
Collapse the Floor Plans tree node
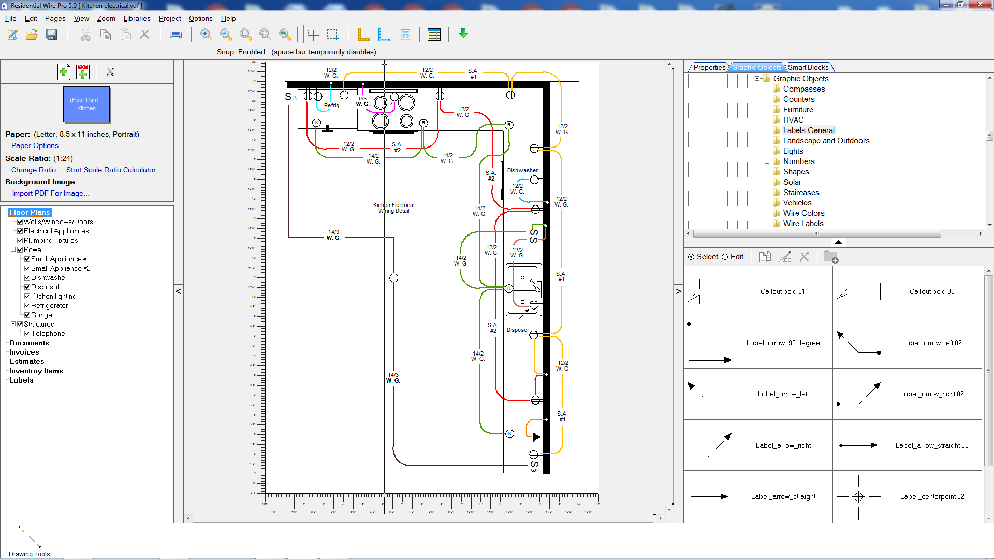click(6, 212)
